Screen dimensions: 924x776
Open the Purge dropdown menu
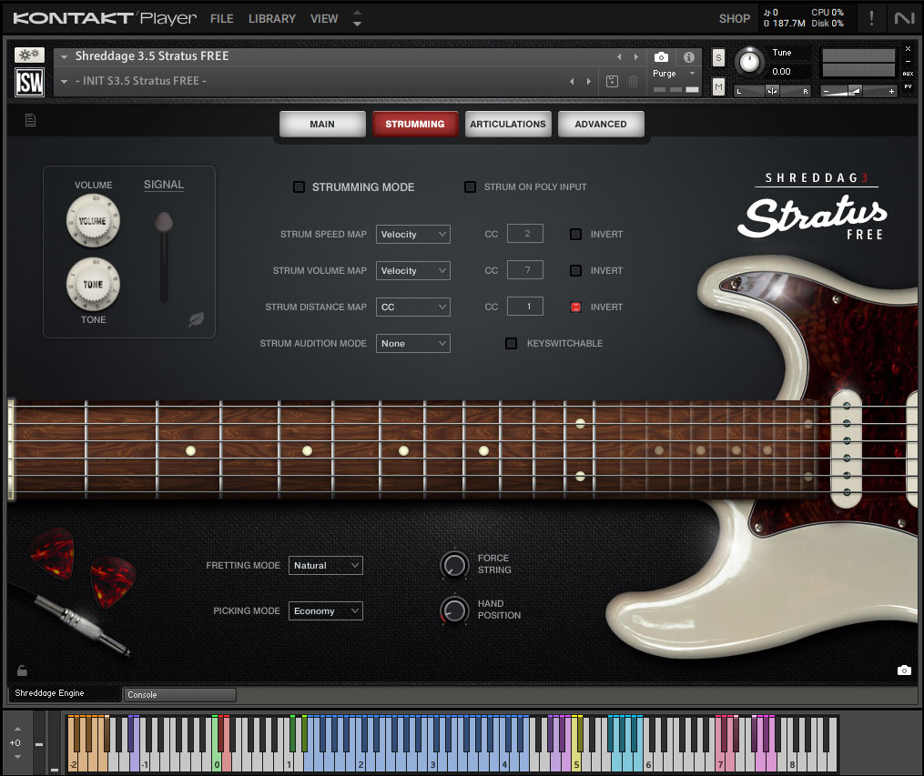click(x=675, y=74)
